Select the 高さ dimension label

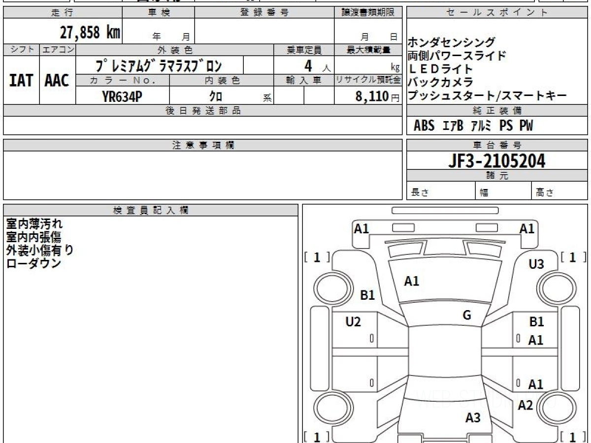pos(545,193)
